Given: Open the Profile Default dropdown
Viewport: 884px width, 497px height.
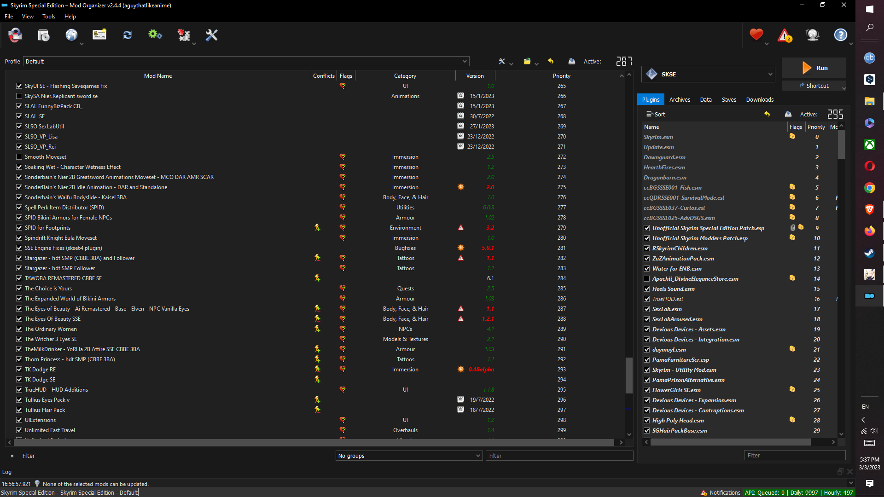Looking at the screenshot, I should tap(246, 61).
